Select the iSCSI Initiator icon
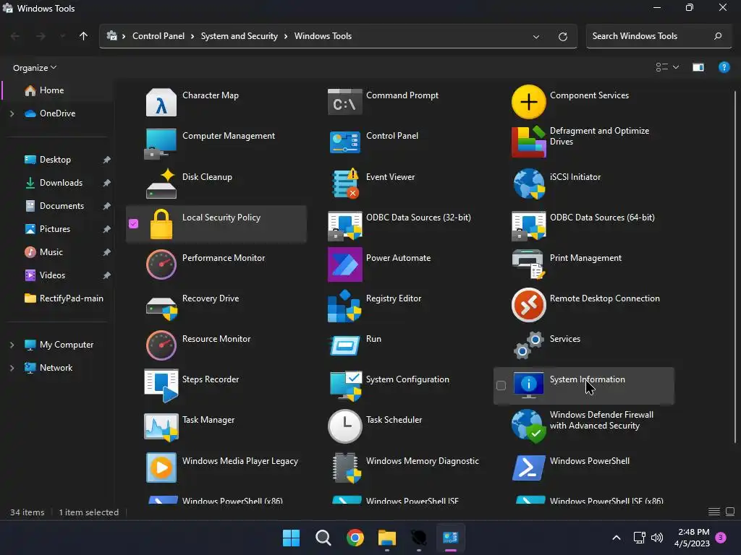The width and height of the screenshot is (741, 555). (528, 184)
